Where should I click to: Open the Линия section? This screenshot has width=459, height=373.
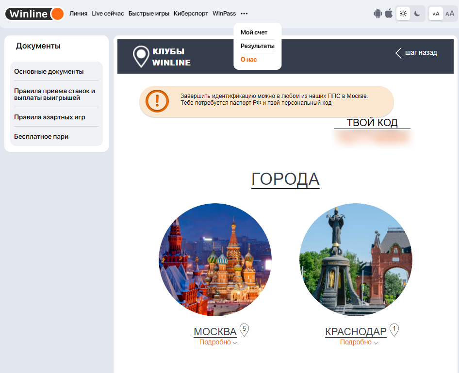78,14
